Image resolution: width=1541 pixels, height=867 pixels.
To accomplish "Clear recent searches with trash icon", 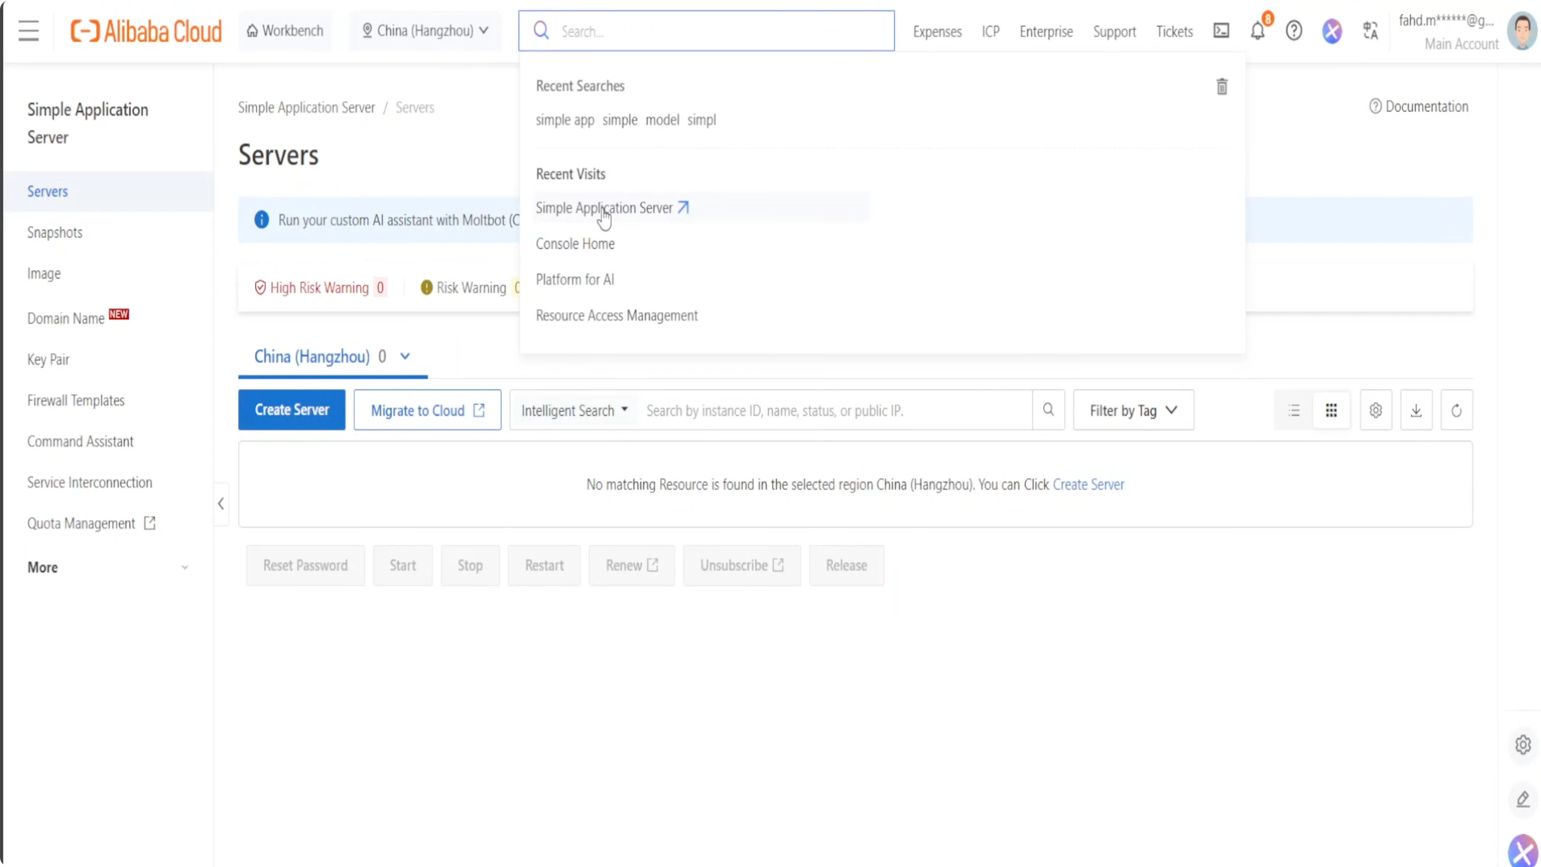I will click(1221, 87).
